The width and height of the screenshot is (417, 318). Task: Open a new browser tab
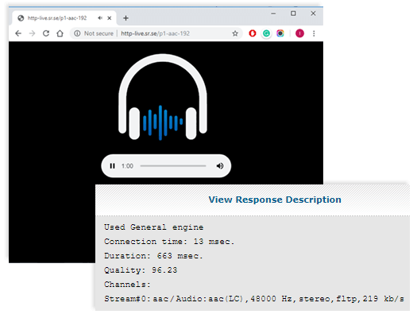[125, 18]
